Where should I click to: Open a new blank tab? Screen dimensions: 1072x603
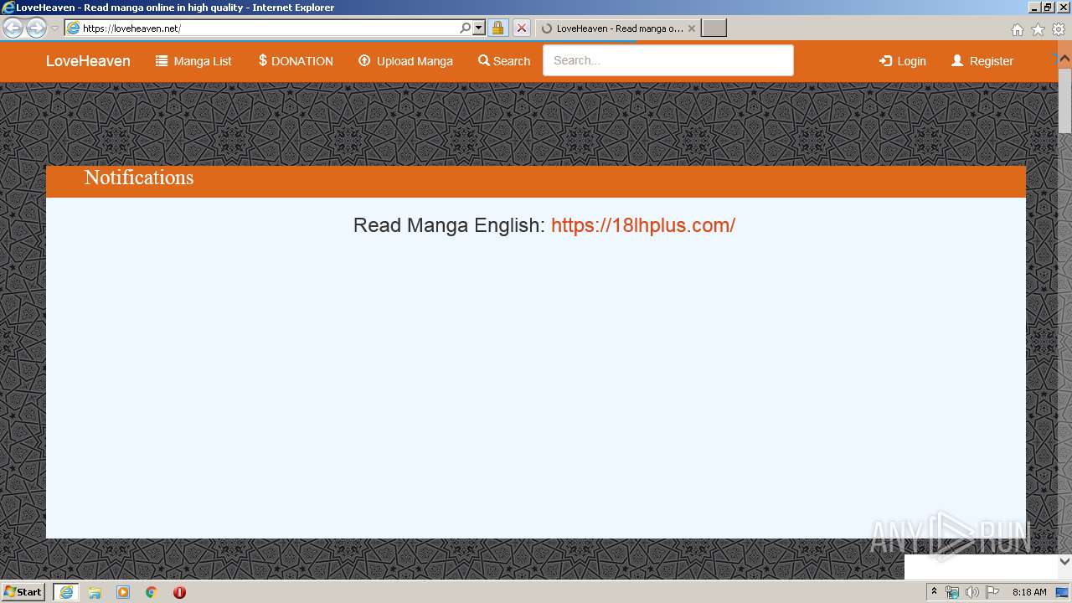pos(714,28)
